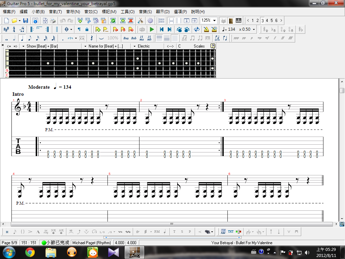This screenshot has width=345, height=259.
Task: Show the keyboard piano panel icon
Action: point(239,21)
